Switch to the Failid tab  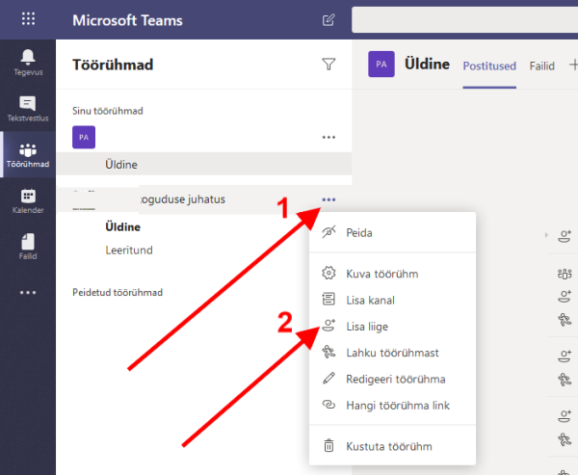[x=542, y=66]
